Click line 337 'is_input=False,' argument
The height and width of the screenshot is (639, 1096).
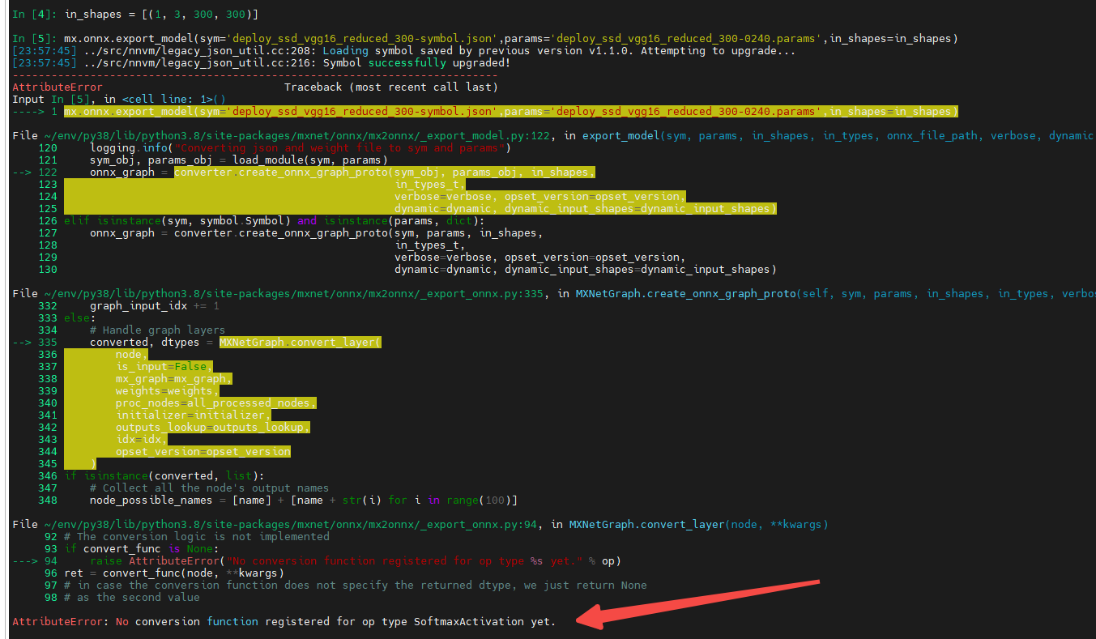(x=164, y=367)
